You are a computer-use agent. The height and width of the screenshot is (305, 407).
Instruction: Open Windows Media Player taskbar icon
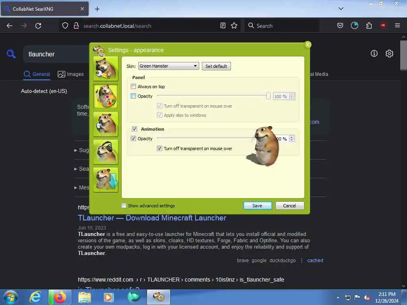pos(109,297)
